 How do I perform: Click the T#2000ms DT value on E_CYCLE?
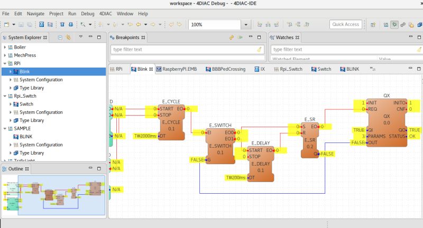[145, 136]
